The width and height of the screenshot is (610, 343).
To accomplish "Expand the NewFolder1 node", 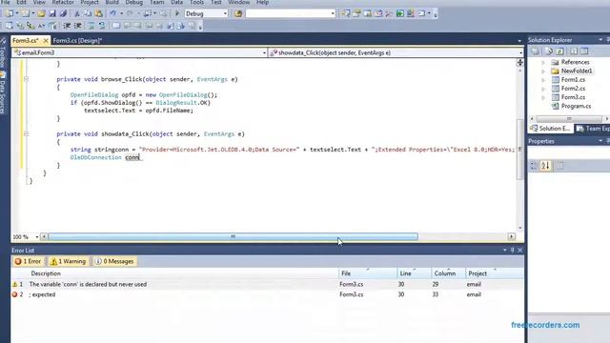I will coord(543,71).
